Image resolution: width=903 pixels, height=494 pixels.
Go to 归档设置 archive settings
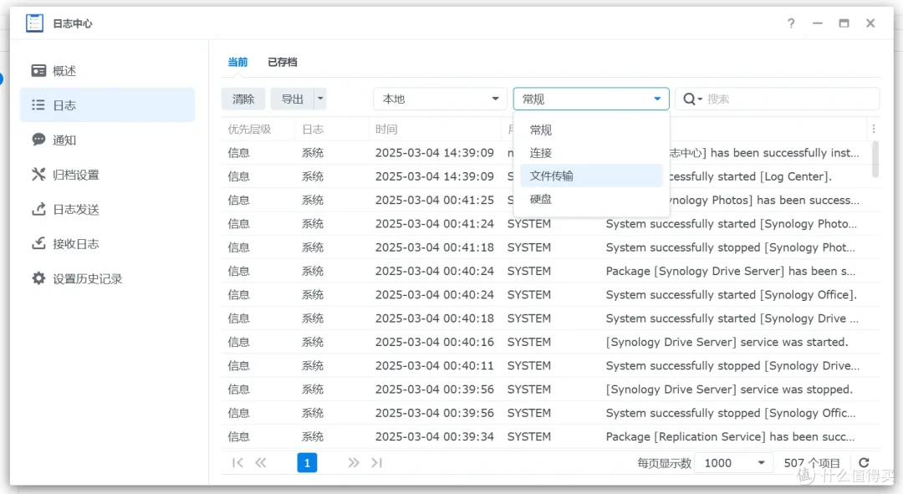(x=107, y=175)
